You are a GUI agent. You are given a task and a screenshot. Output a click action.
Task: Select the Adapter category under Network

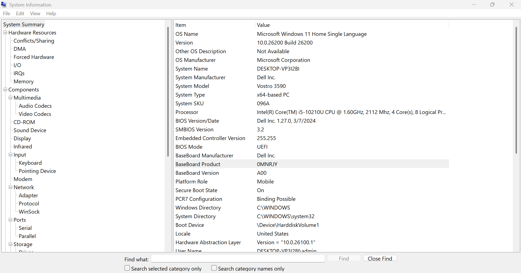[29, 195]
